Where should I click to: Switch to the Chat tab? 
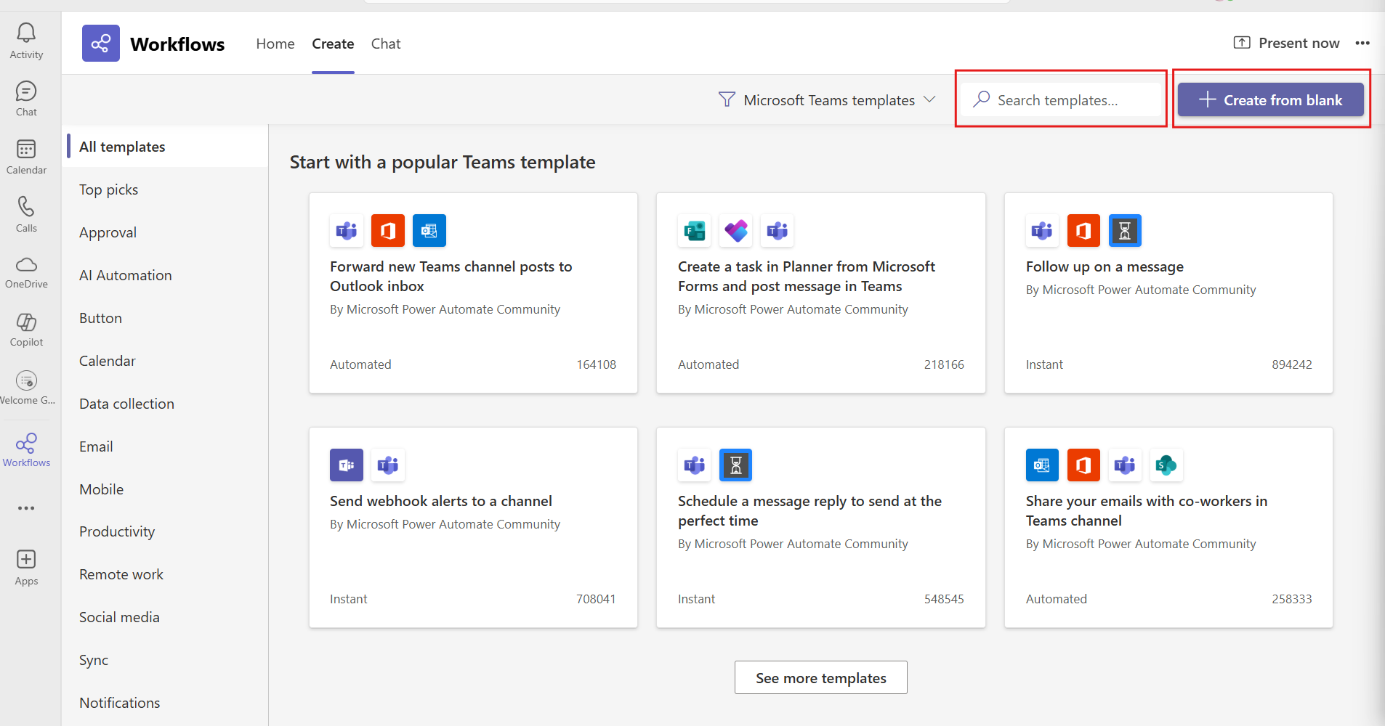(x=386, y=44)
